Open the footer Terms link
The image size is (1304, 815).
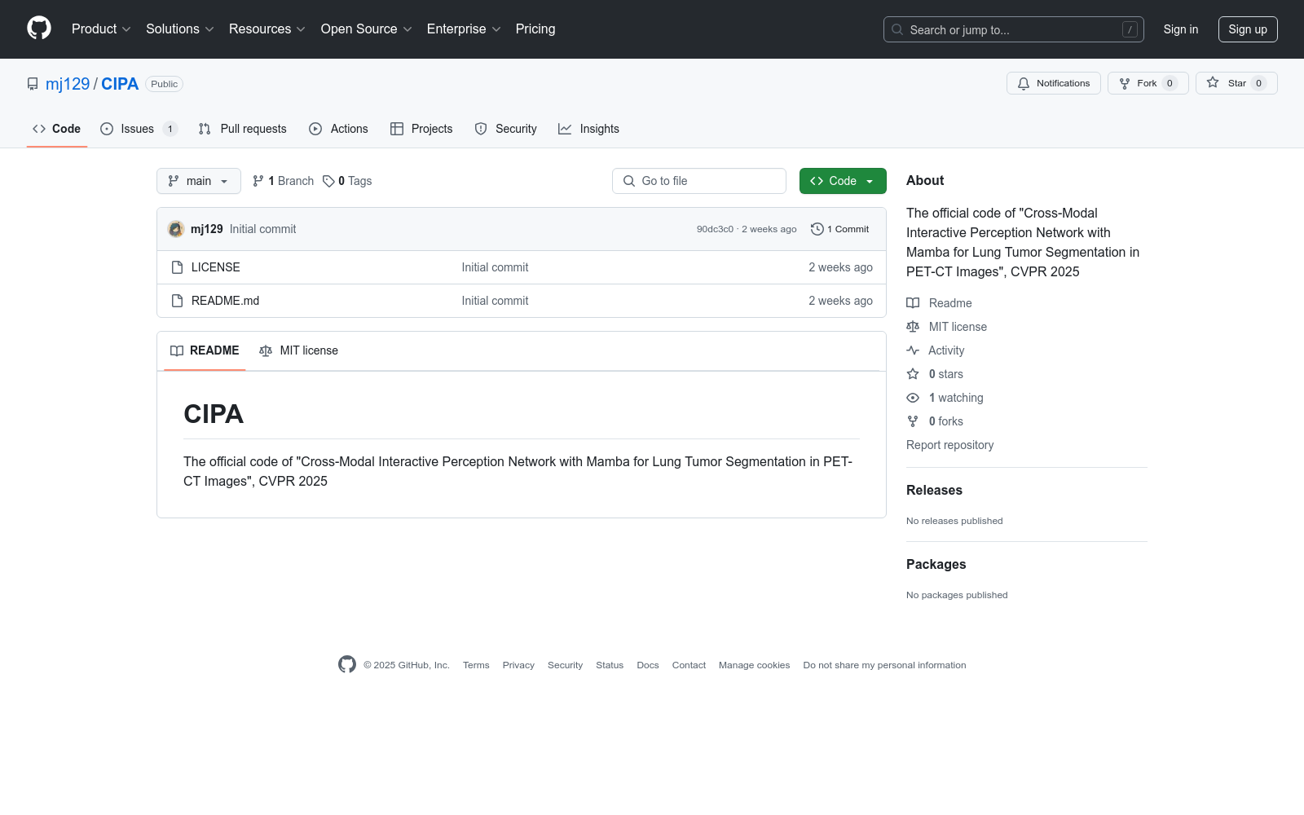pos(476,665)
